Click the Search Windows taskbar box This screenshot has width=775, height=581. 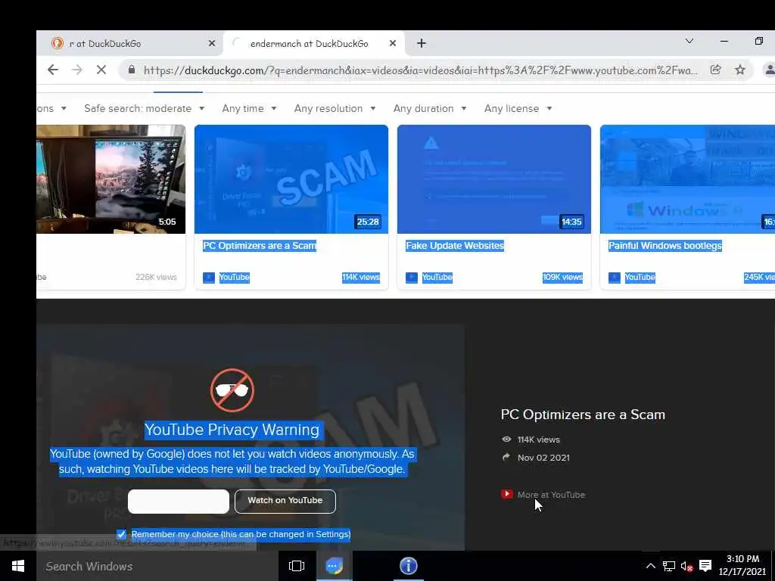pos(157,566)
